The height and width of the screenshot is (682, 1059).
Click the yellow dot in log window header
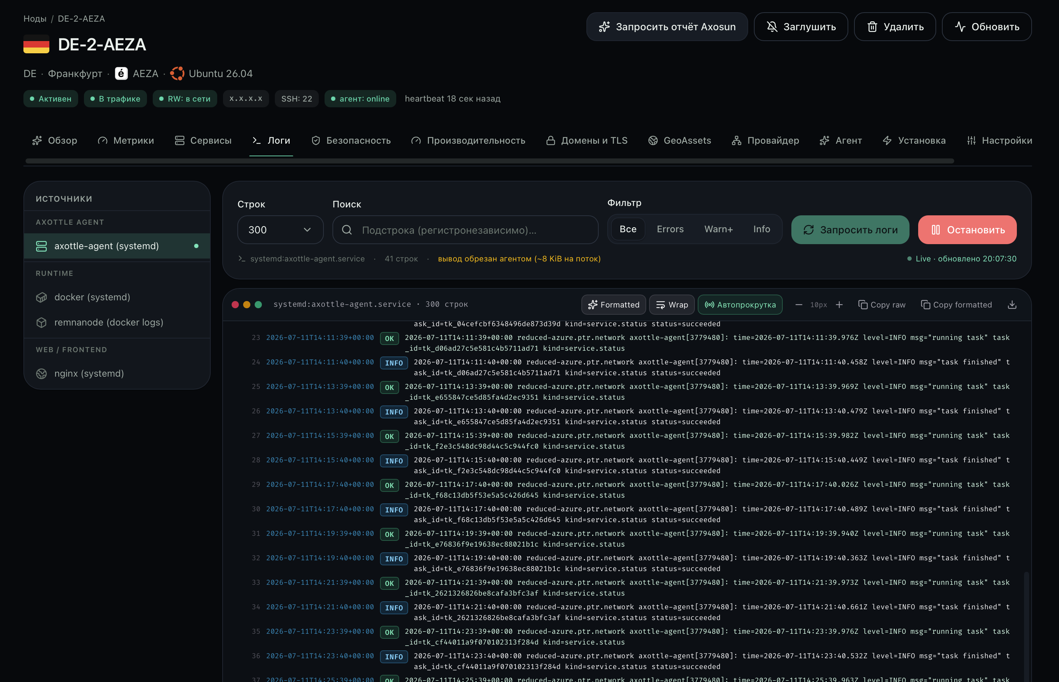click(x=247, y=305)
